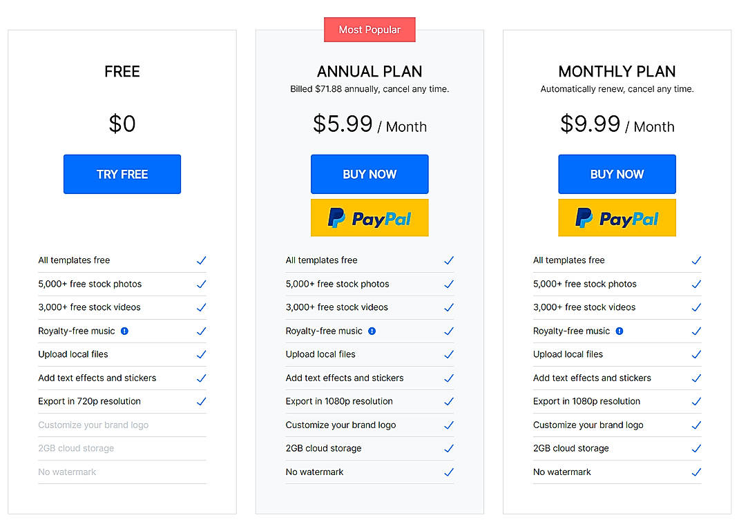Open the royalty-free music info tooltip in Free plan
Screen dimensions: 739x522
(x=124, y=331)
